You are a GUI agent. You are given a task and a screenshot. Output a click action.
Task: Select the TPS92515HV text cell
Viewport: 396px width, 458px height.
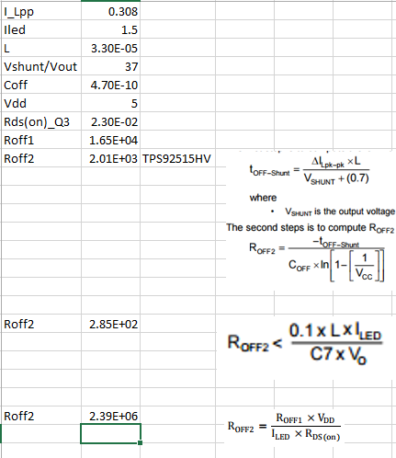[x=177, y=158]
